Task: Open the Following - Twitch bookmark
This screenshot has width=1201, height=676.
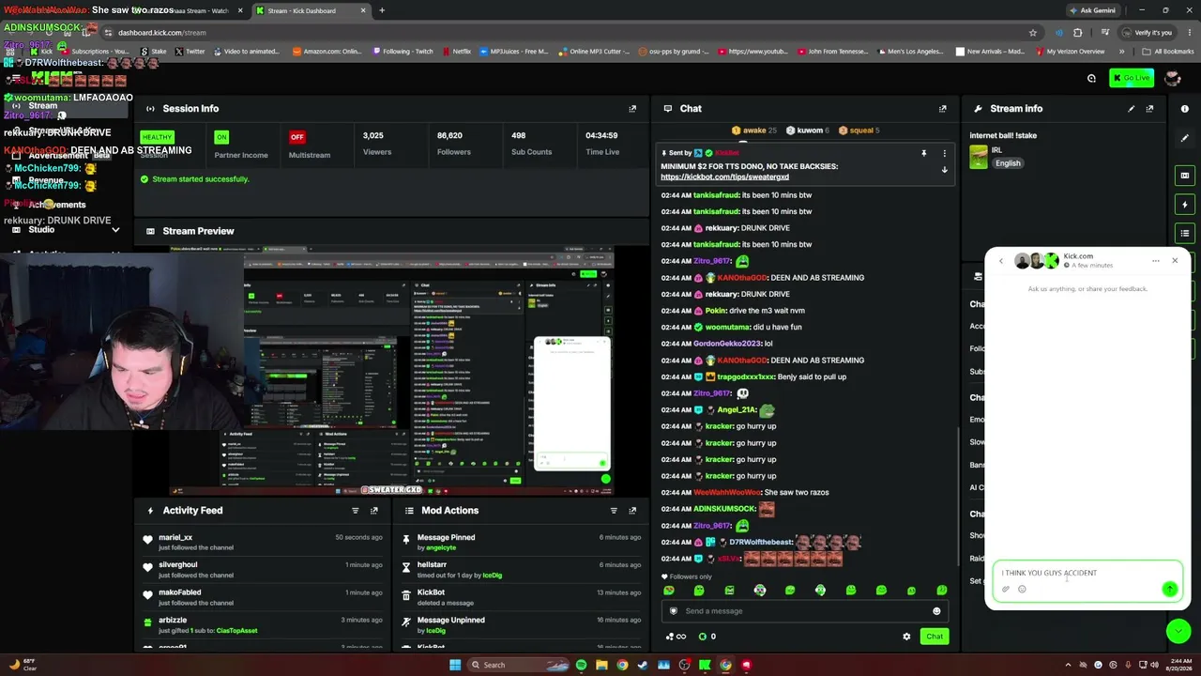Action: tap(403, 52)
